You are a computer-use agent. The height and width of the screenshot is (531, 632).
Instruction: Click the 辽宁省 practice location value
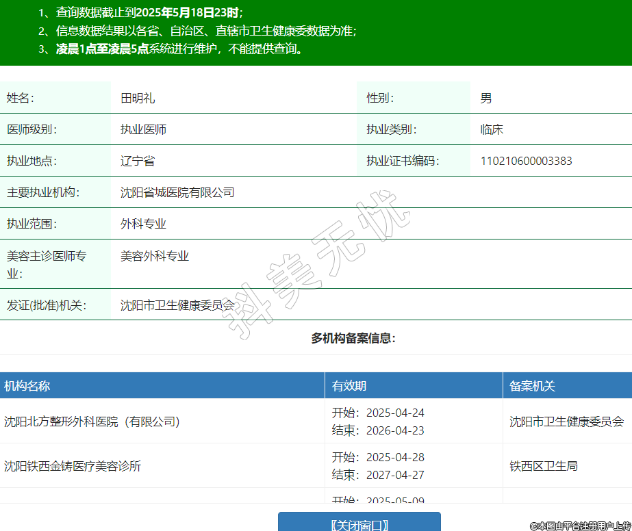click(x=138, y=161)
